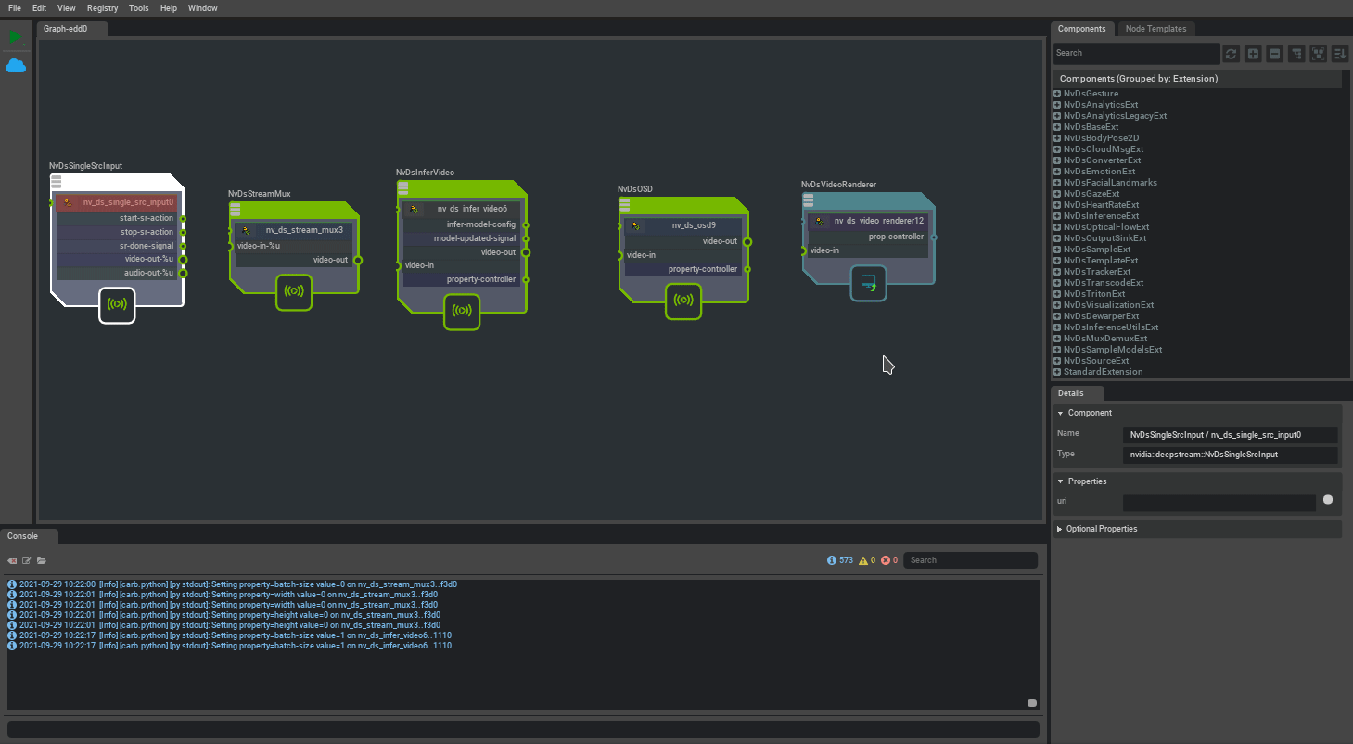Select the nv_ds_osd9 node title

(693, 225)
